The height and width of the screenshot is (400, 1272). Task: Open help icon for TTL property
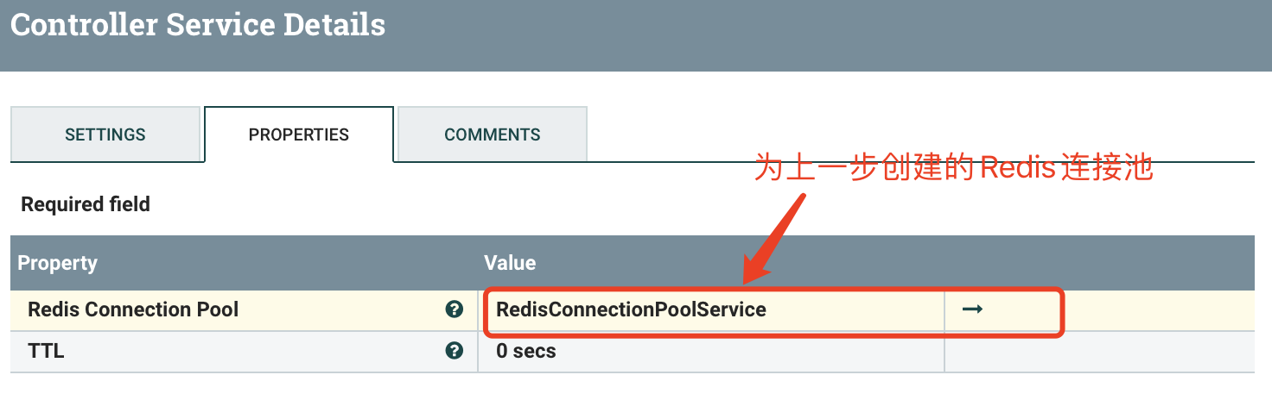(x=454, y=351)
